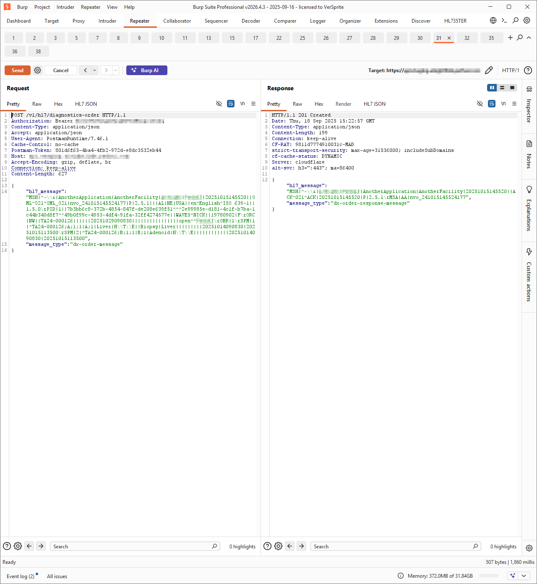Search Repeater tabs with the magnifier icon
The width and height of the screenshot is (537, 584).
(520, 38)
